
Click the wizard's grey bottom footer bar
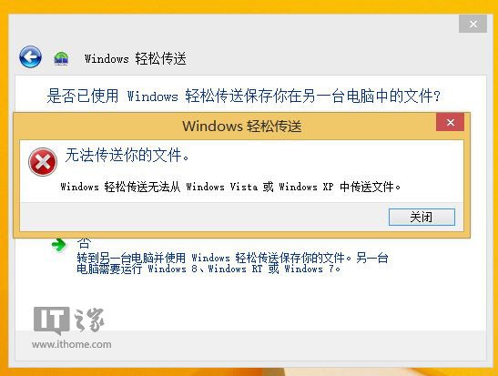click(250, 346)
